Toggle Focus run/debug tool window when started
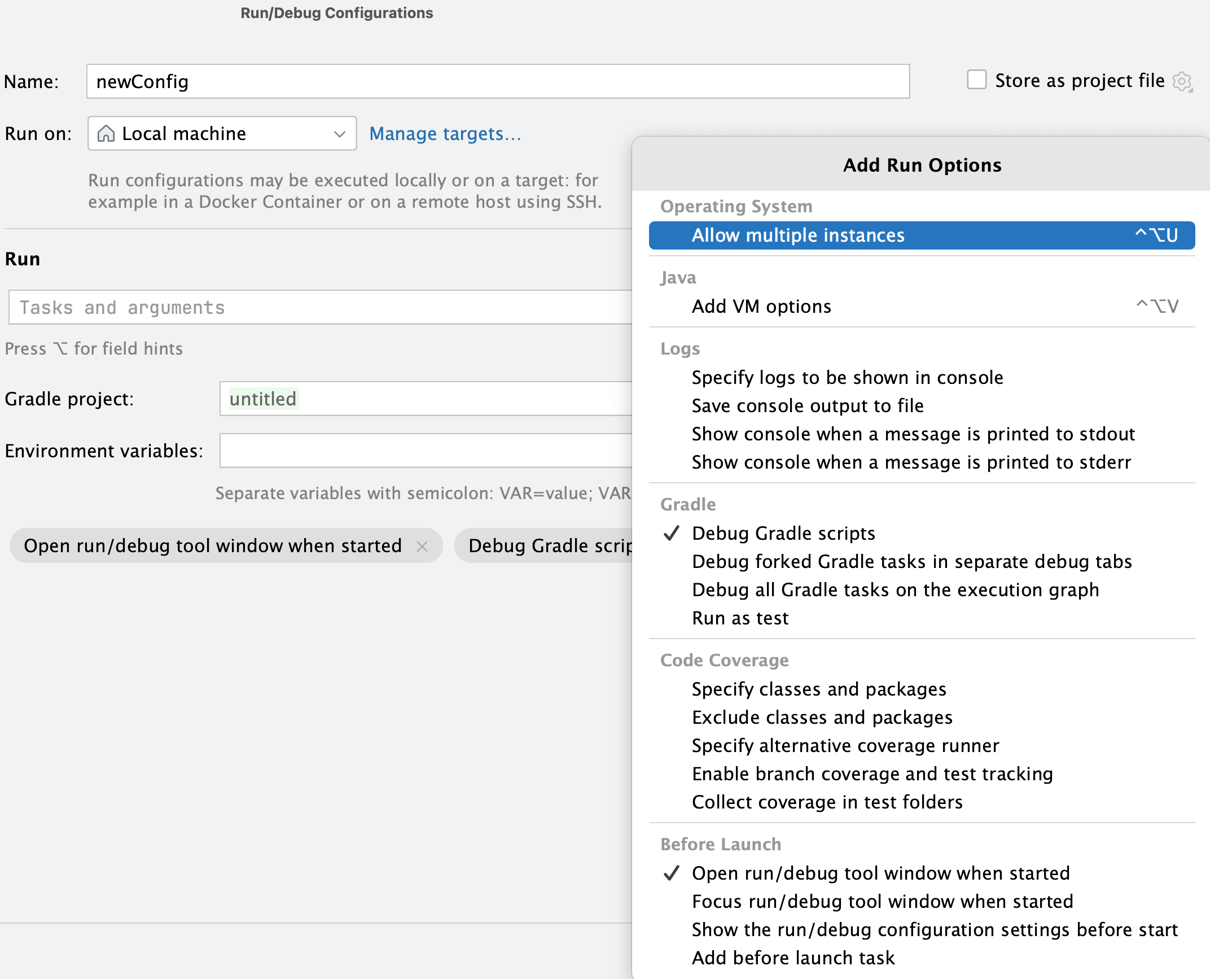Image resolution: width=1210 pixels, height=979 pixels. pos(922,901)
